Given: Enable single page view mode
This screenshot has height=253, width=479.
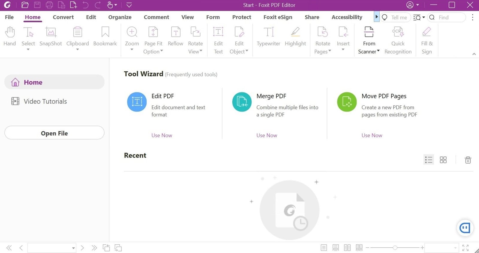Looking at the screenshot, I should pos(324,248).
